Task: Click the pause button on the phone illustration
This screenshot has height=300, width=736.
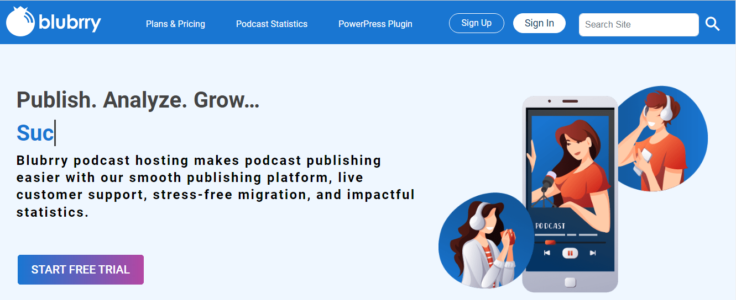Action: click(570, 253)
